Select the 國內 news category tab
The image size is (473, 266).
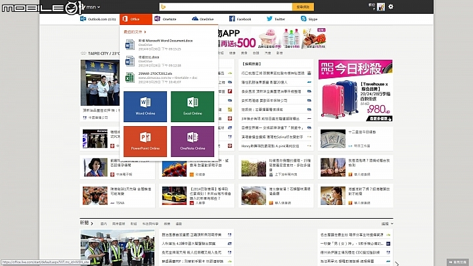[104, 224]
